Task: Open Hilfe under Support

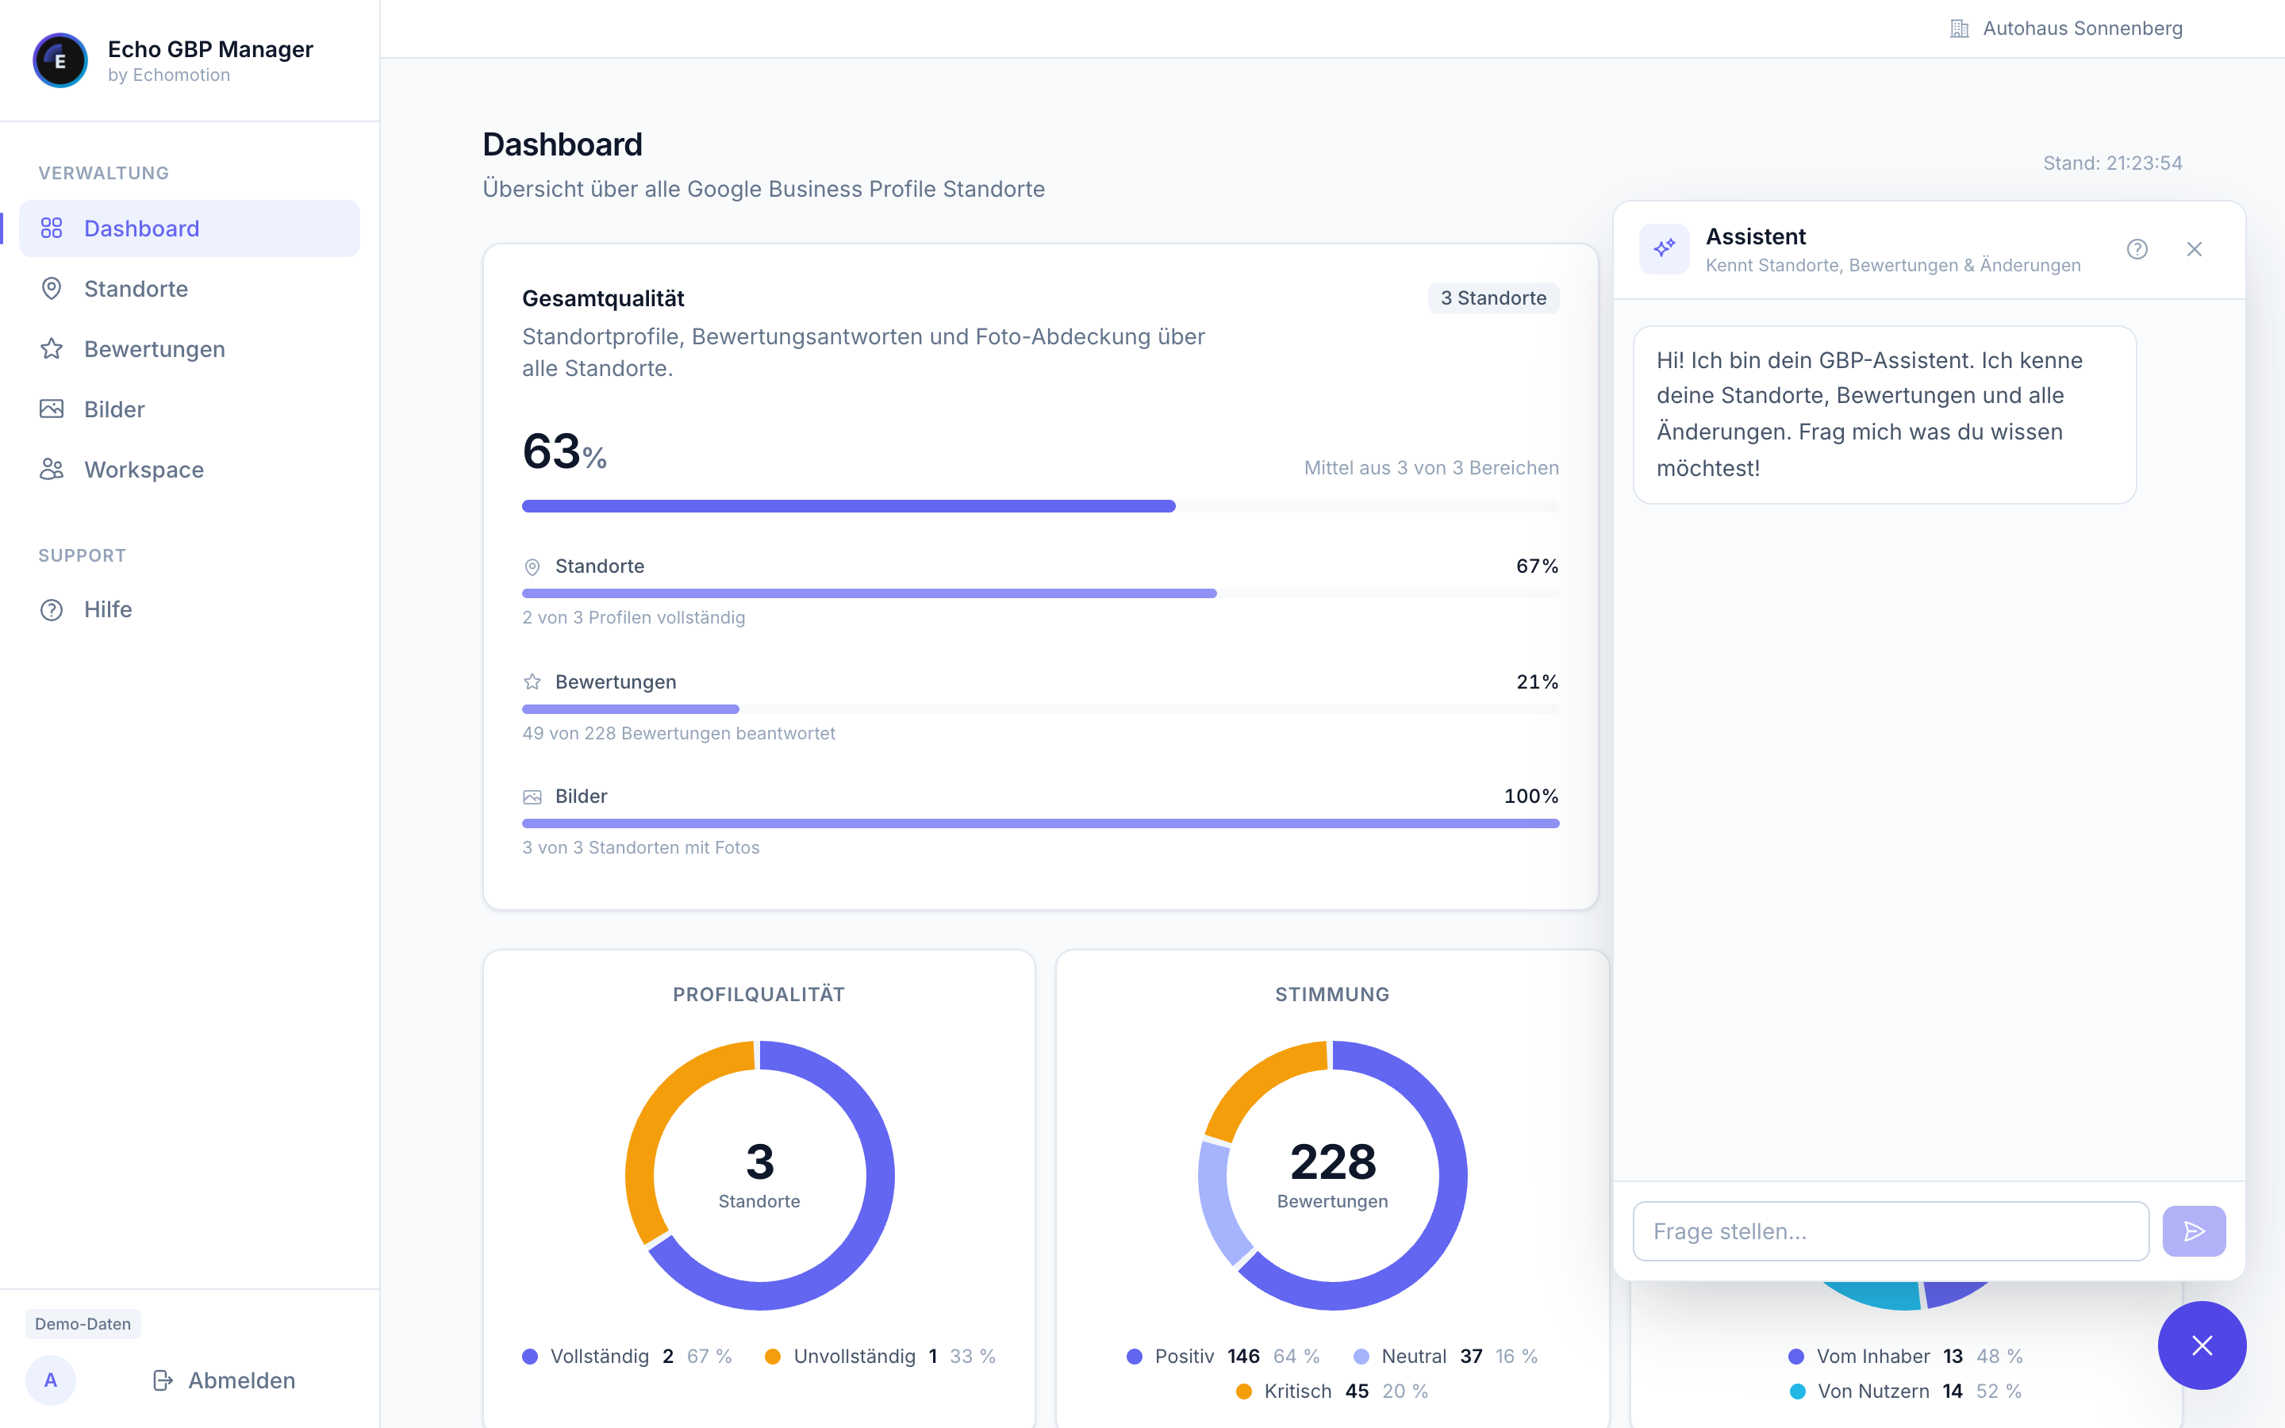Action: (x=190, y=610)
